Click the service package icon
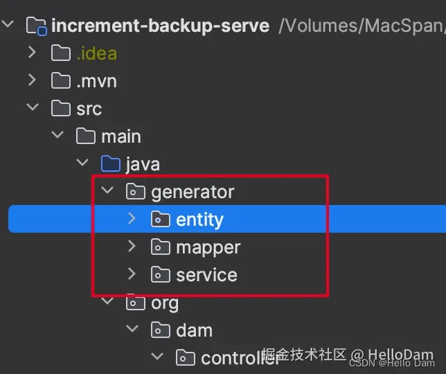Image resolution: width=446 pixels, height=374 pixels. click(160, 275)
